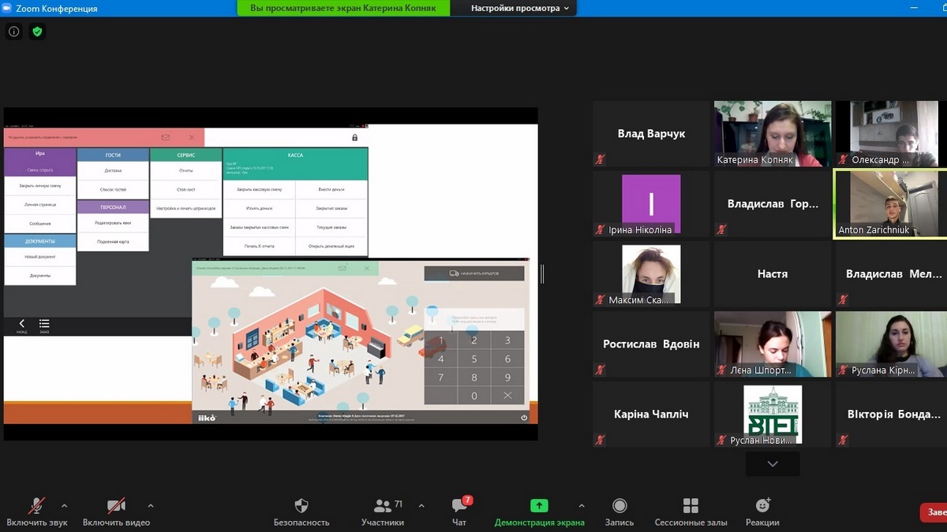Unmute microphone with Включить звук

[x=37, y=512]
